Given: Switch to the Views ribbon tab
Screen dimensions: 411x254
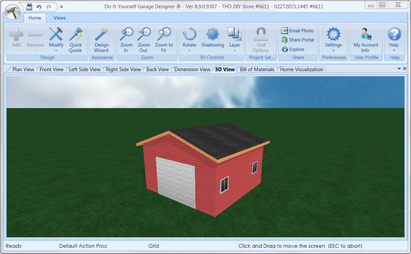Looking at the screenshot, I should tap(60, 18).
